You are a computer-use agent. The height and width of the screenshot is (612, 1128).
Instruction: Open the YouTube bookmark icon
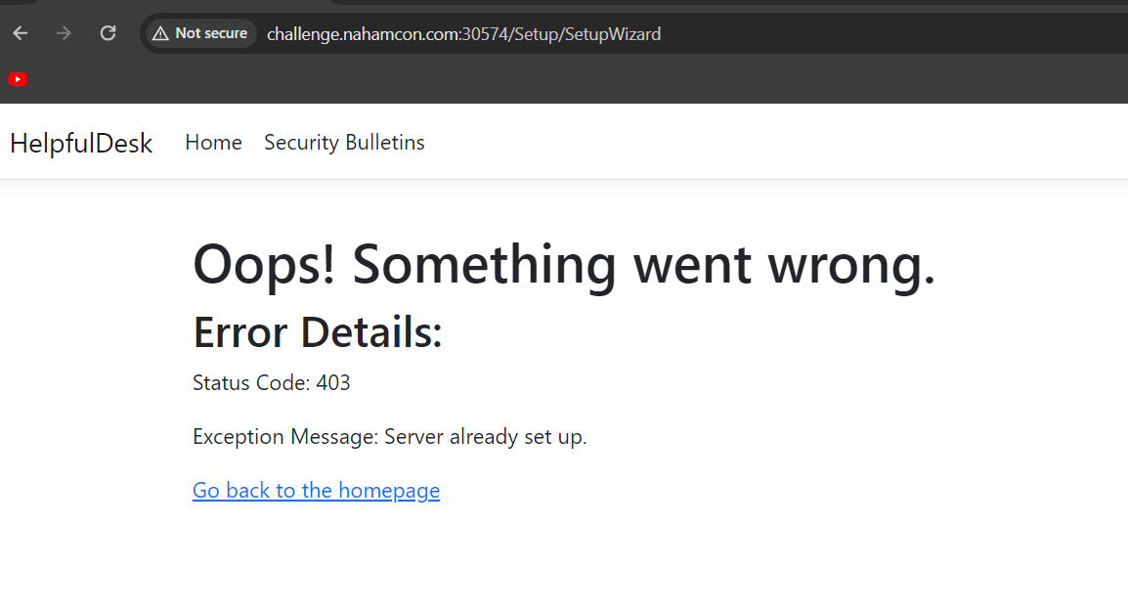18,79
